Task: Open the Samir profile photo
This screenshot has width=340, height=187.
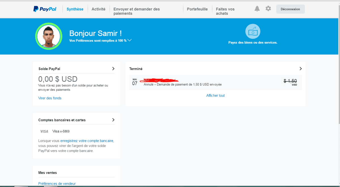Action: pyautogui.click(x=49, y=36)
